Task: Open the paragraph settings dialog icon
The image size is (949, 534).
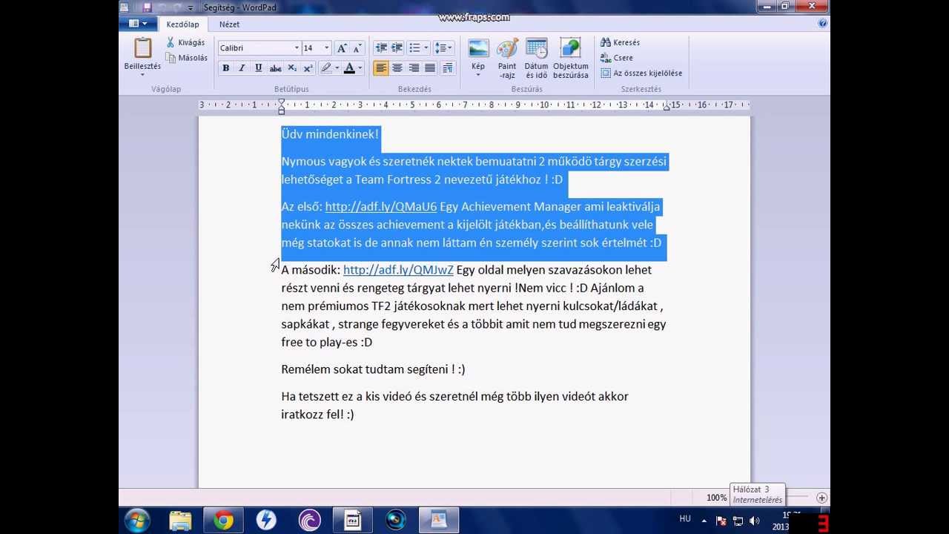Action: coord(447,68)
